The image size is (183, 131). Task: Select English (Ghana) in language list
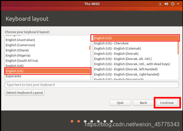47,50
